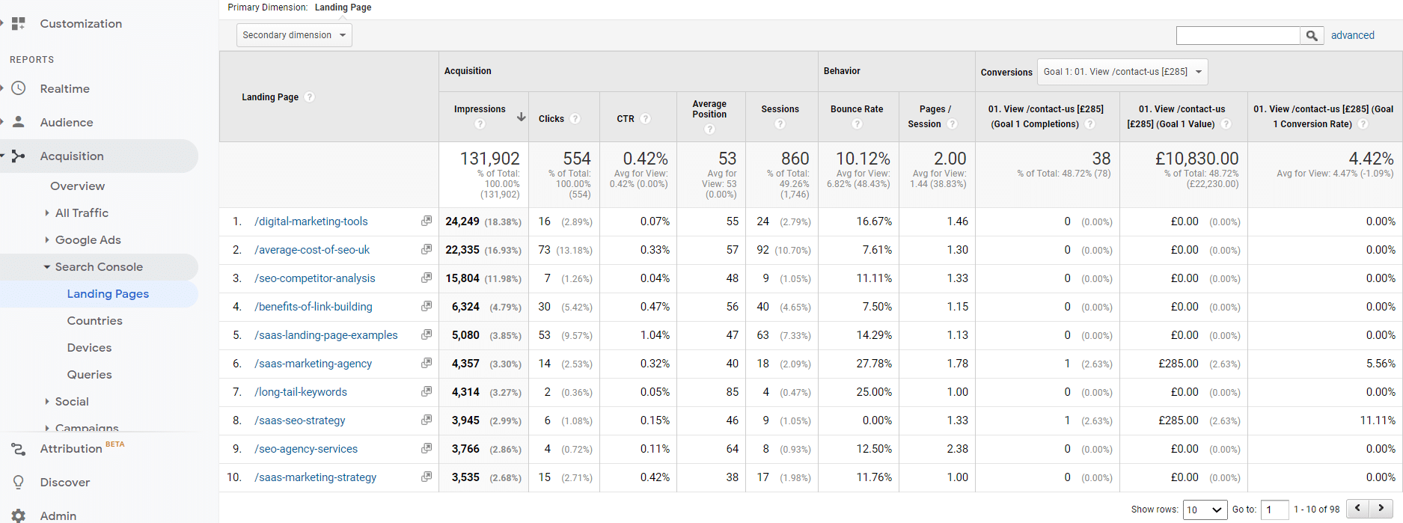Select Queries in Search Console menu
Screen dimensions: 1403x523
tap(89, 375)
